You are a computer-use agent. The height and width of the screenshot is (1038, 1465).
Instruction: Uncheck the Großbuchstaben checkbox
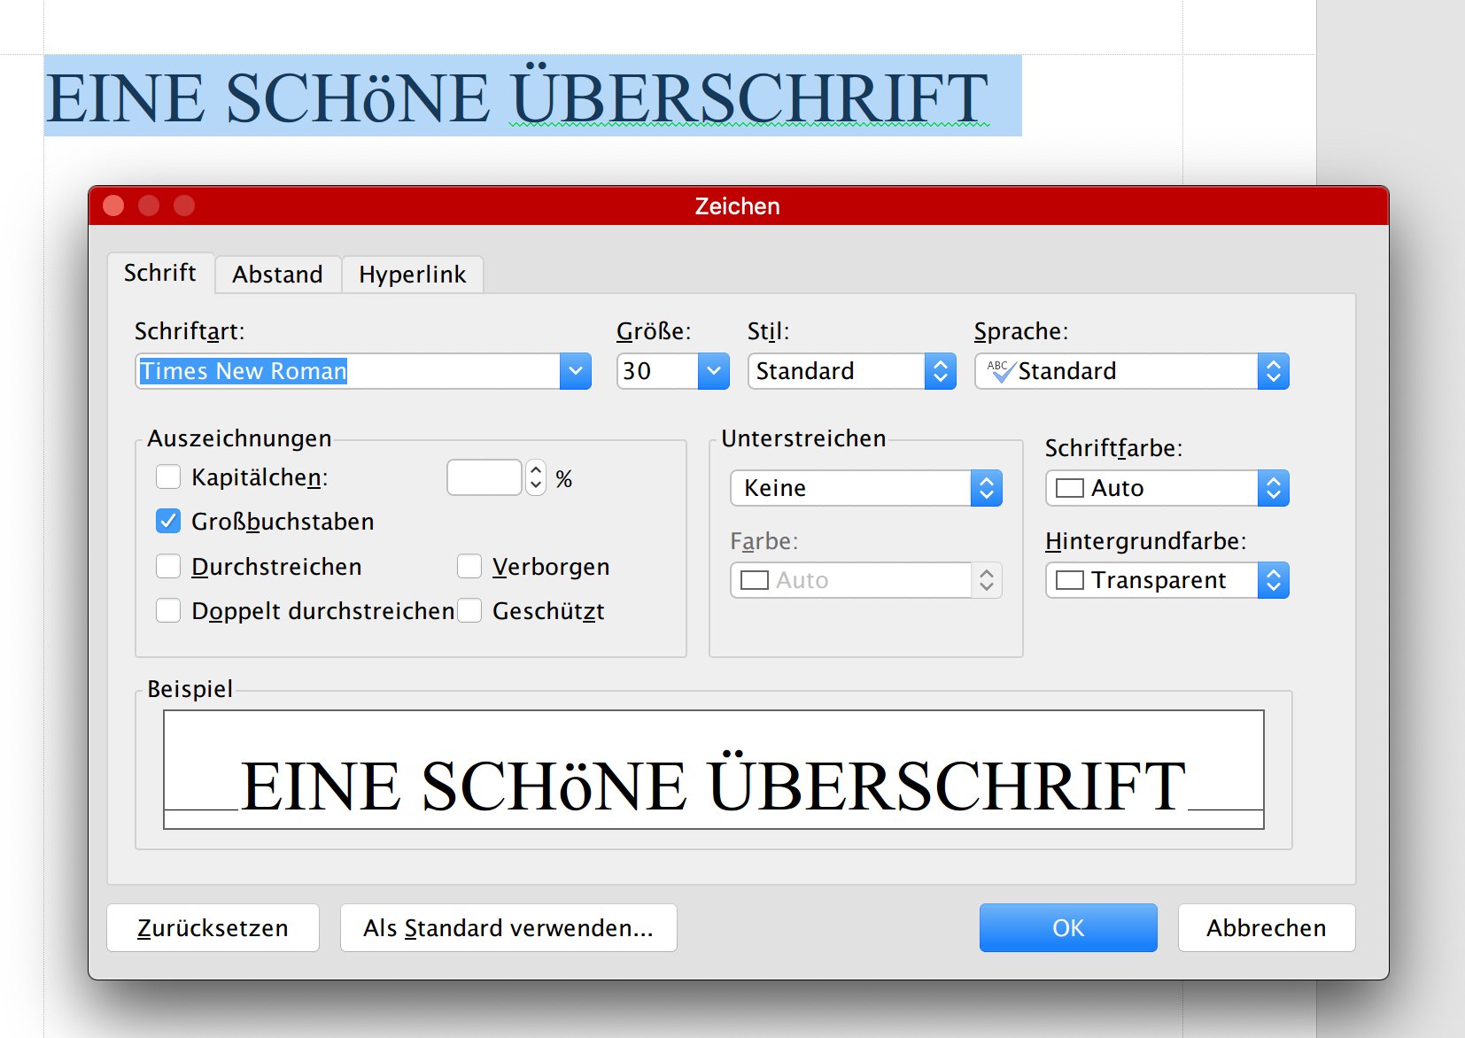[168, 521]
